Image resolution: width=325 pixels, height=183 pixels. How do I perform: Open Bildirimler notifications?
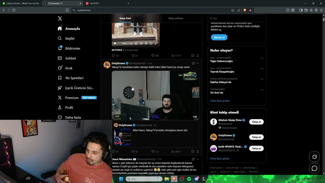point(69,48)
